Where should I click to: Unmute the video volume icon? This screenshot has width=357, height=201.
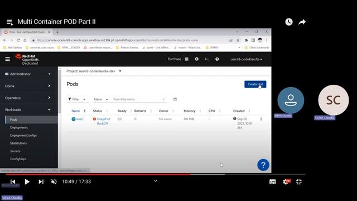[54, 181]
